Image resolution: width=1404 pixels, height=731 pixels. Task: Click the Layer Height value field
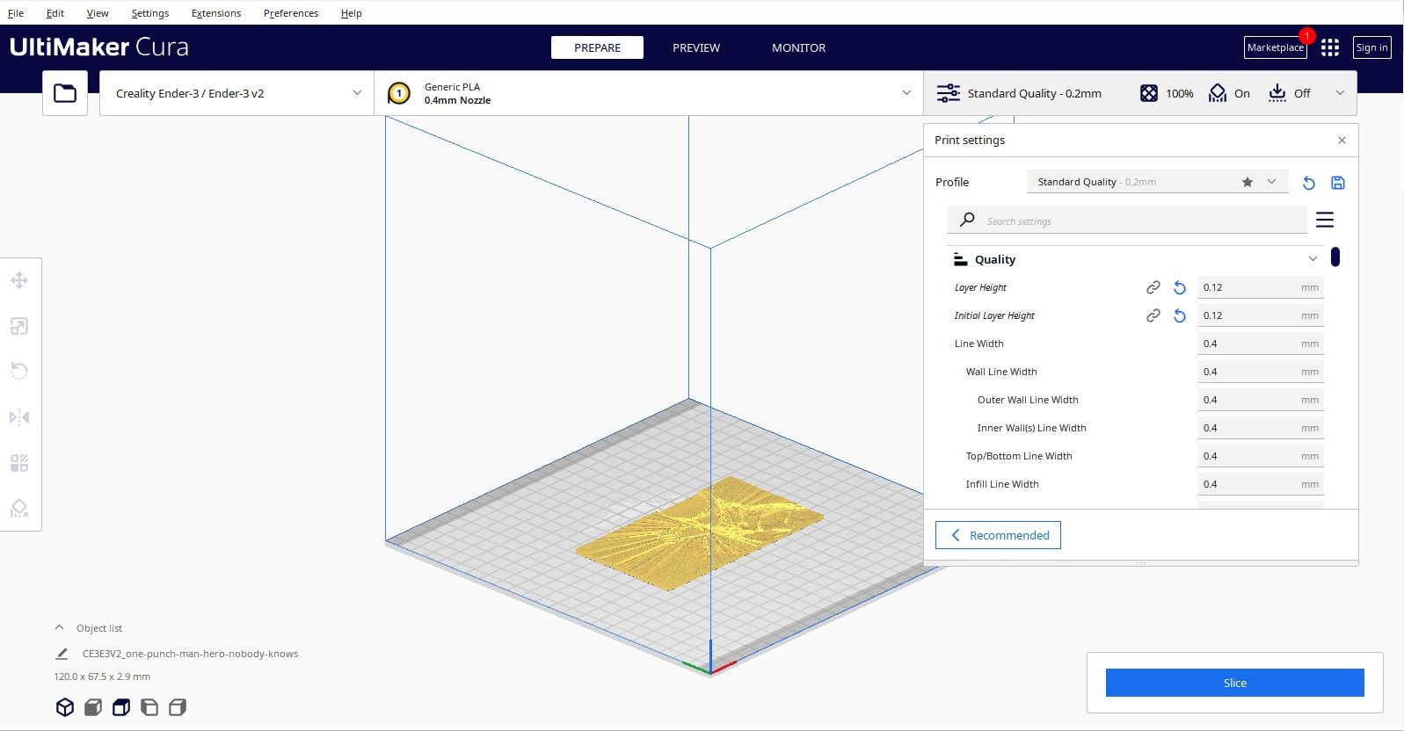click(1261, 287)
